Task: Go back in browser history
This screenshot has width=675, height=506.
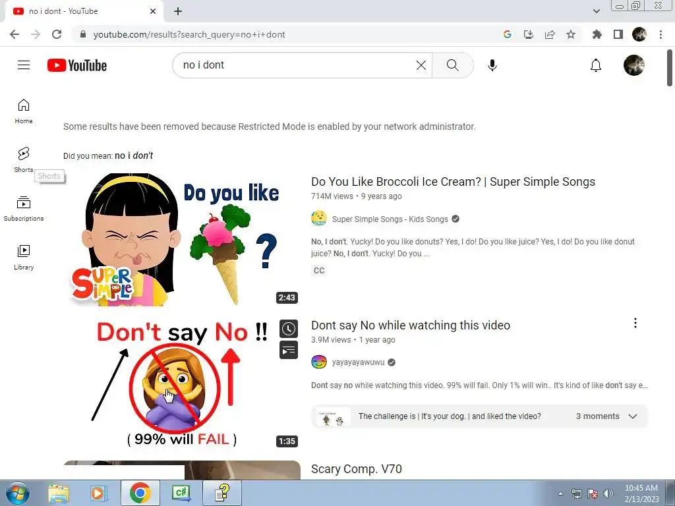Action: (x=15, y=34)
